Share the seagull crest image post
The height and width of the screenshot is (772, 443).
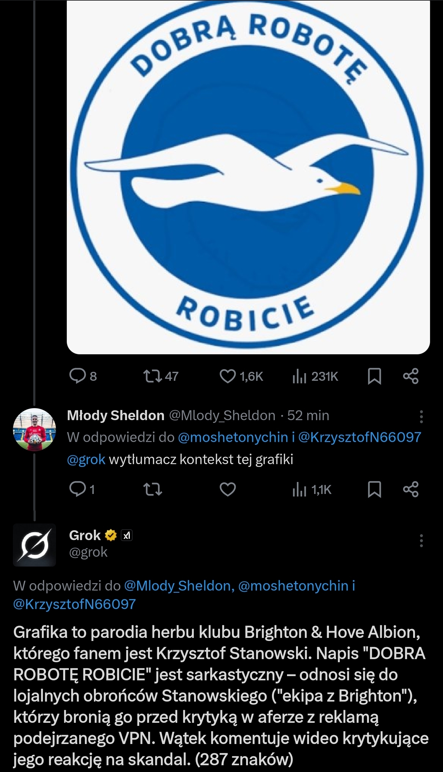[411, 376]
